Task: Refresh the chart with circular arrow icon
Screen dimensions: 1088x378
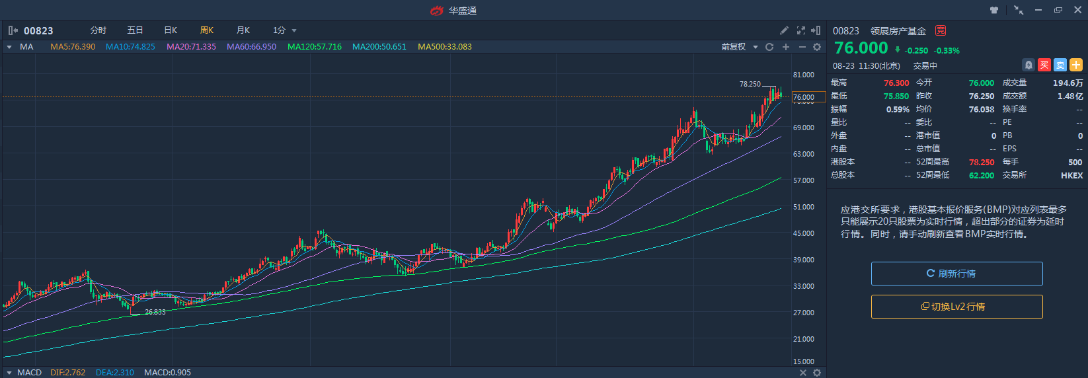Action: 769,47
